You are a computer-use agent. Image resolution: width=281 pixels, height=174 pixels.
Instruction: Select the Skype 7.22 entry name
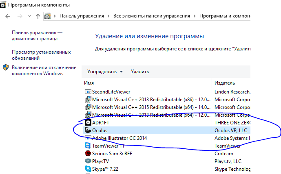[x=105, y=169]
